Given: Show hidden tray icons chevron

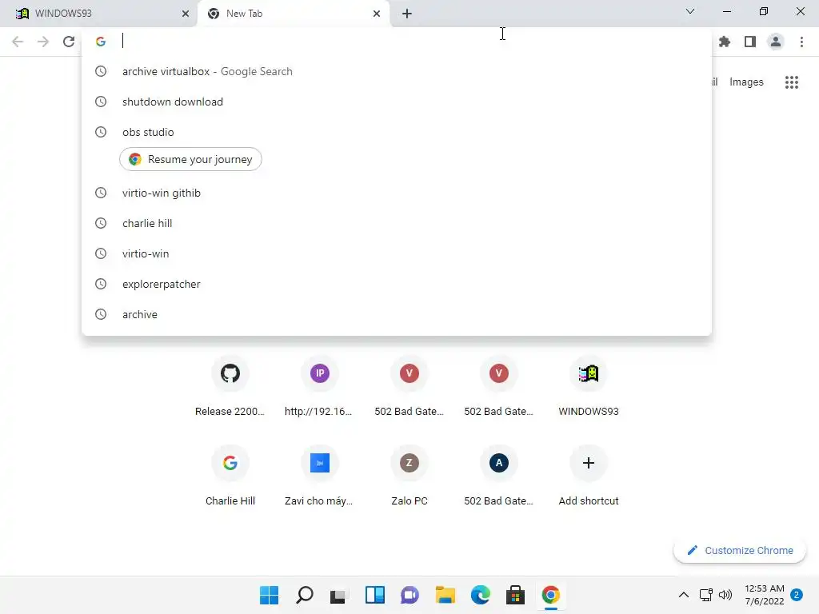Looking at the screenshot, I should (683, 595).
